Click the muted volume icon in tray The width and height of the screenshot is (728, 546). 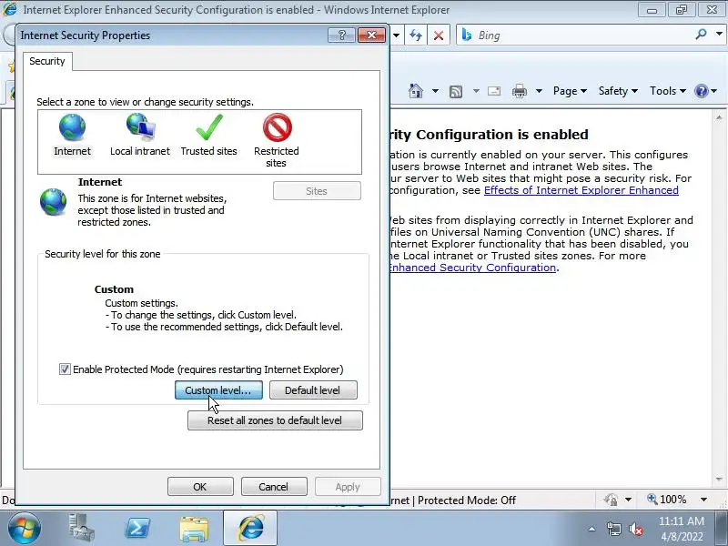click(x=635, y=529)
